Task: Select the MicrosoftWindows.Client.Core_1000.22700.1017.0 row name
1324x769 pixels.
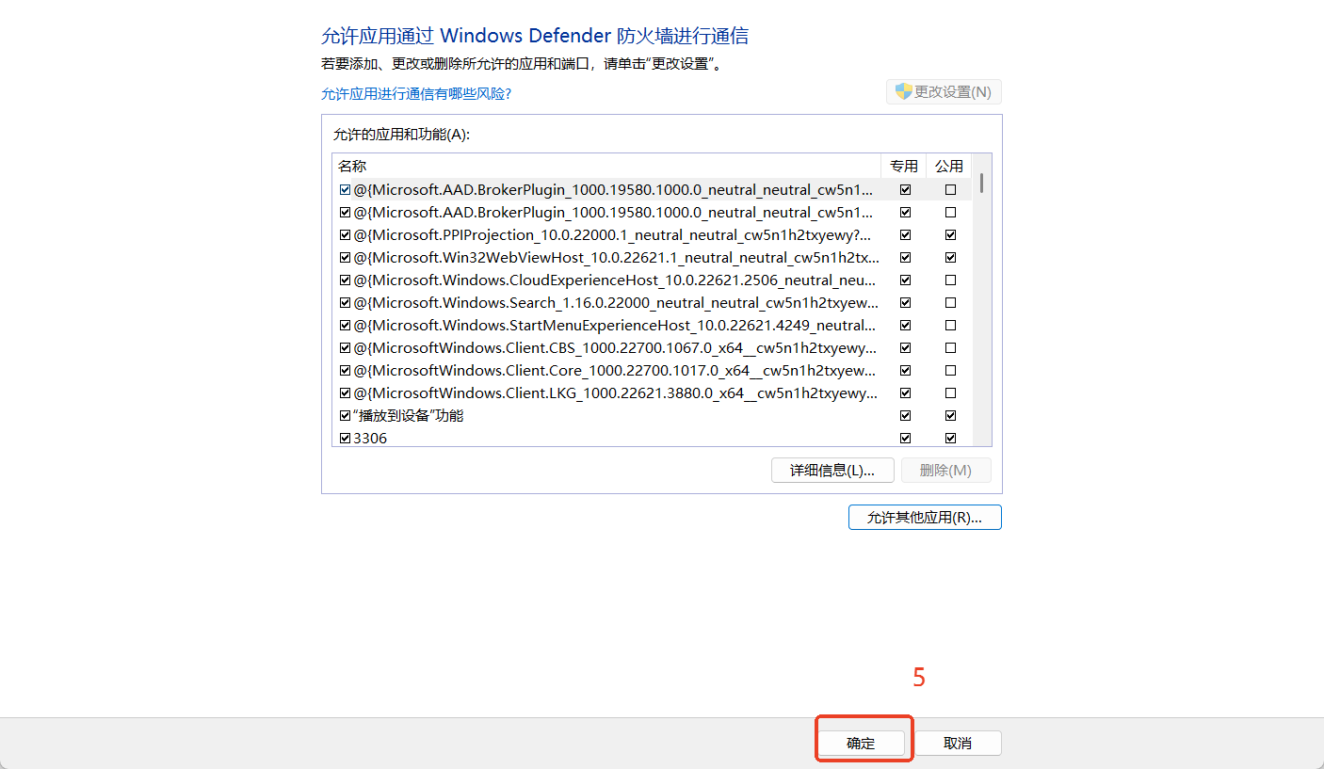Action: pos(616,370)
